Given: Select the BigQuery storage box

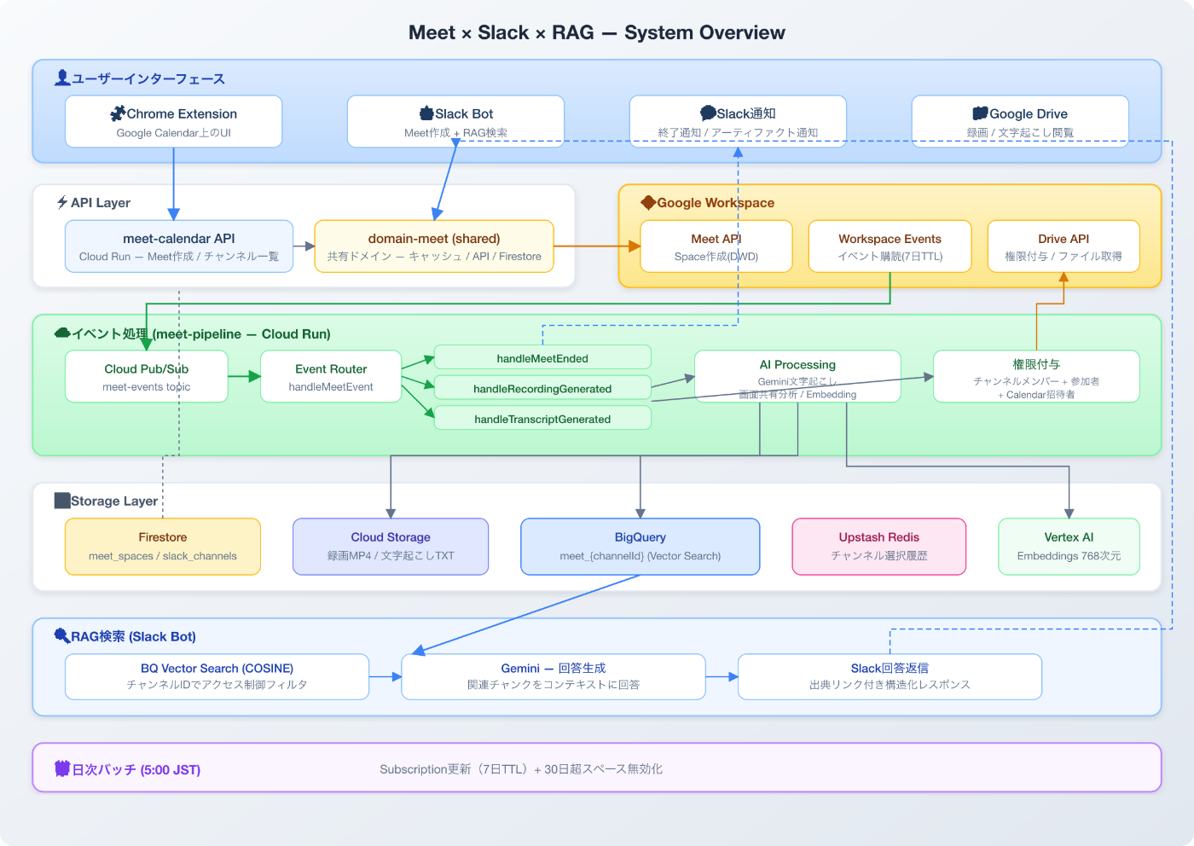Looking at the screenshot, I should tap(640, 547).
